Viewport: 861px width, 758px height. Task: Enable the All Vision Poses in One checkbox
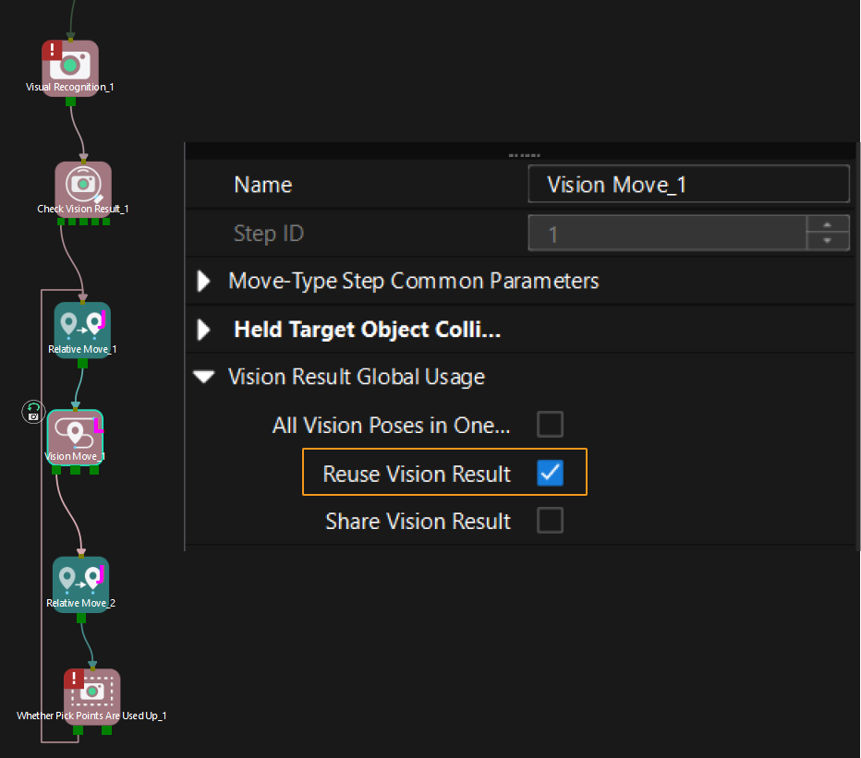click(550, 425)
